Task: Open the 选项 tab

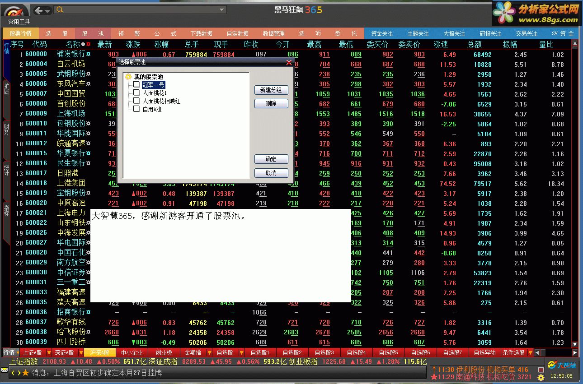Action: [x=310, y=33]
